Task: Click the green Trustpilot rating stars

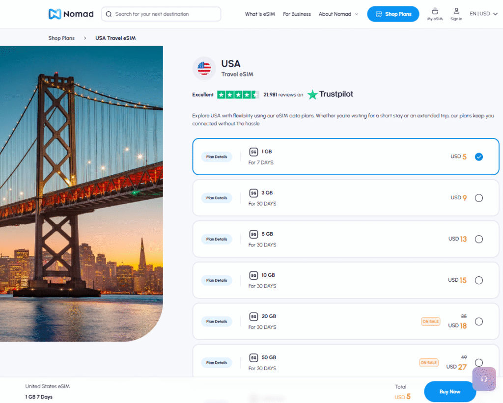Action: point(238,94)
